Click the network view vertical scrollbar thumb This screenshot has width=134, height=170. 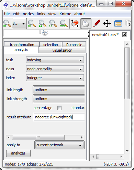(127, 73)
